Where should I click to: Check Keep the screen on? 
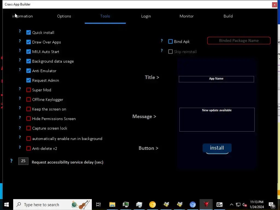pos(28,109)
